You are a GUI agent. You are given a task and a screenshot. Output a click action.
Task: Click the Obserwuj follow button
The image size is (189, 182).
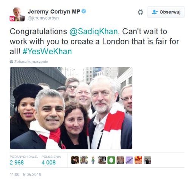coord(166,12)
